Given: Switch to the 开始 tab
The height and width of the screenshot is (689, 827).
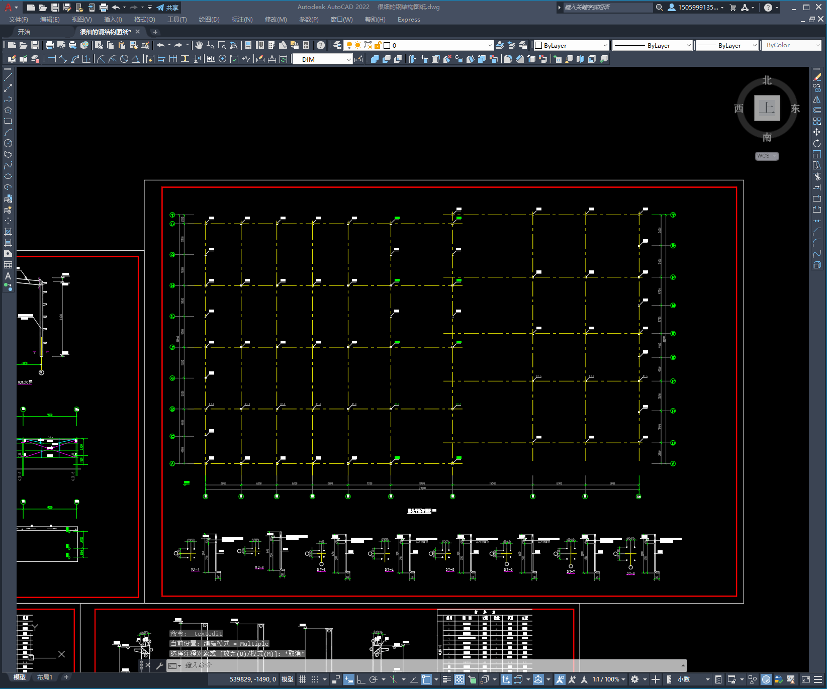Looking at the screenshot, I should [24, 32].
